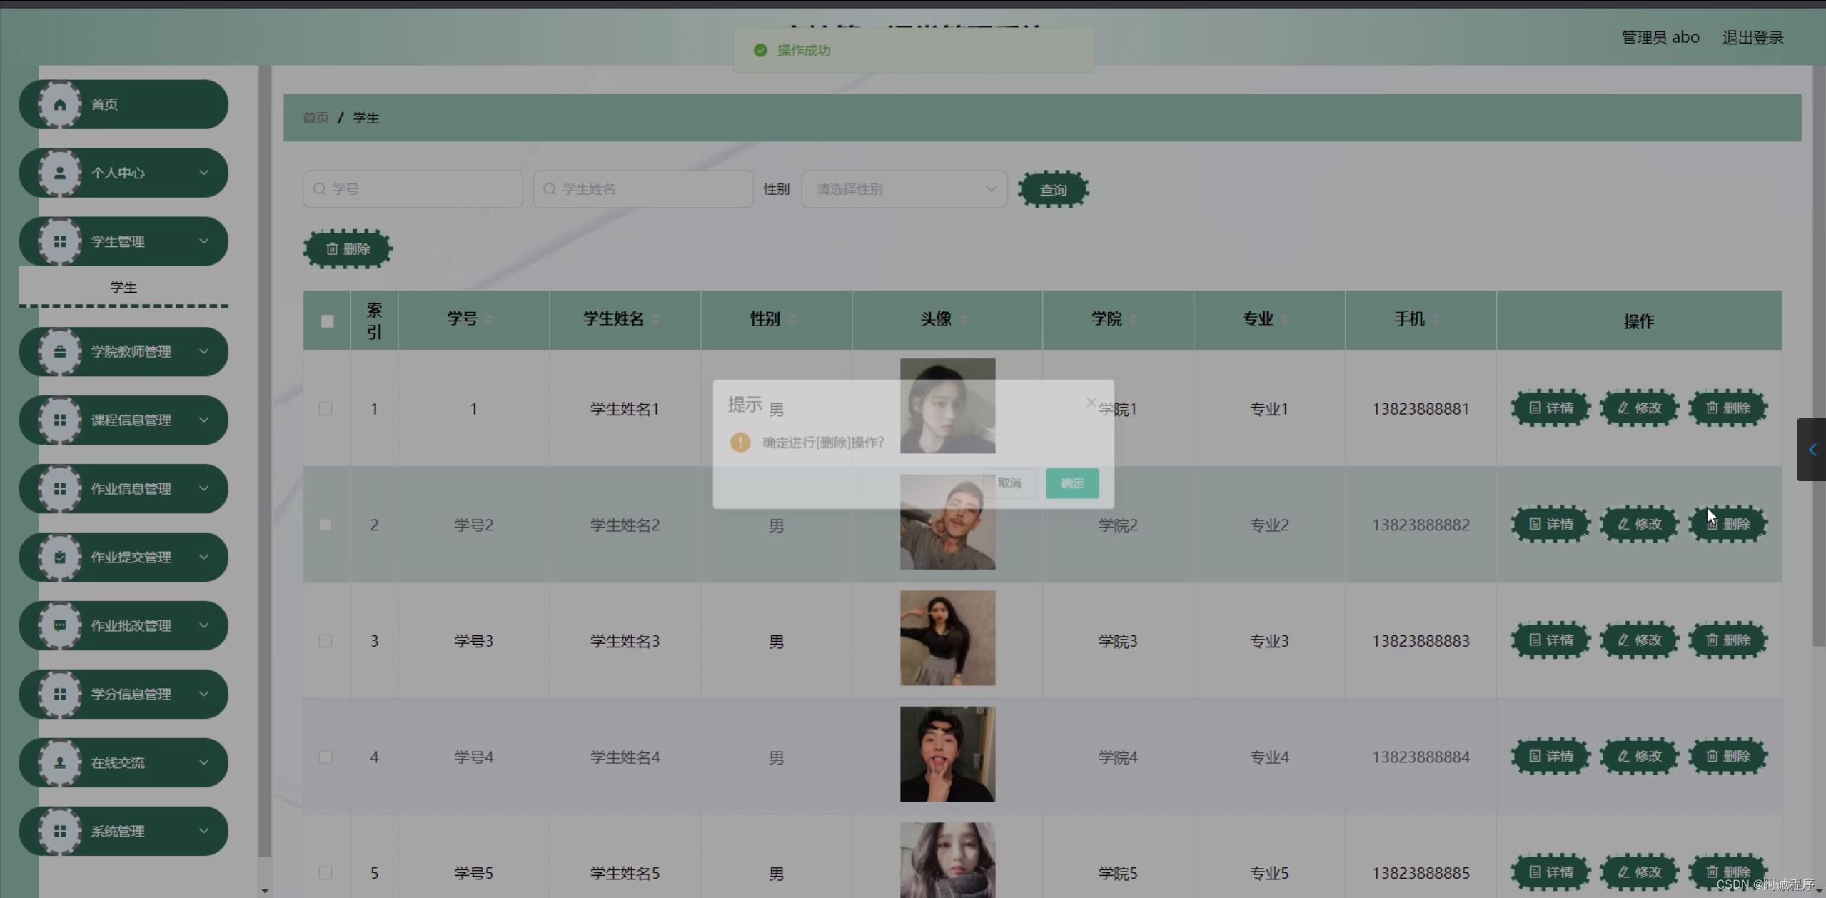Check the checkbox for row 3
Screen dimensions: 1826x898
pyautogui.click(x=326, y=641)
